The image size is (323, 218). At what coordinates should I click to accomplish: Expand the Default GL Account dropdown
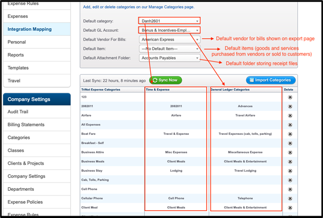[x=169, y=30]
